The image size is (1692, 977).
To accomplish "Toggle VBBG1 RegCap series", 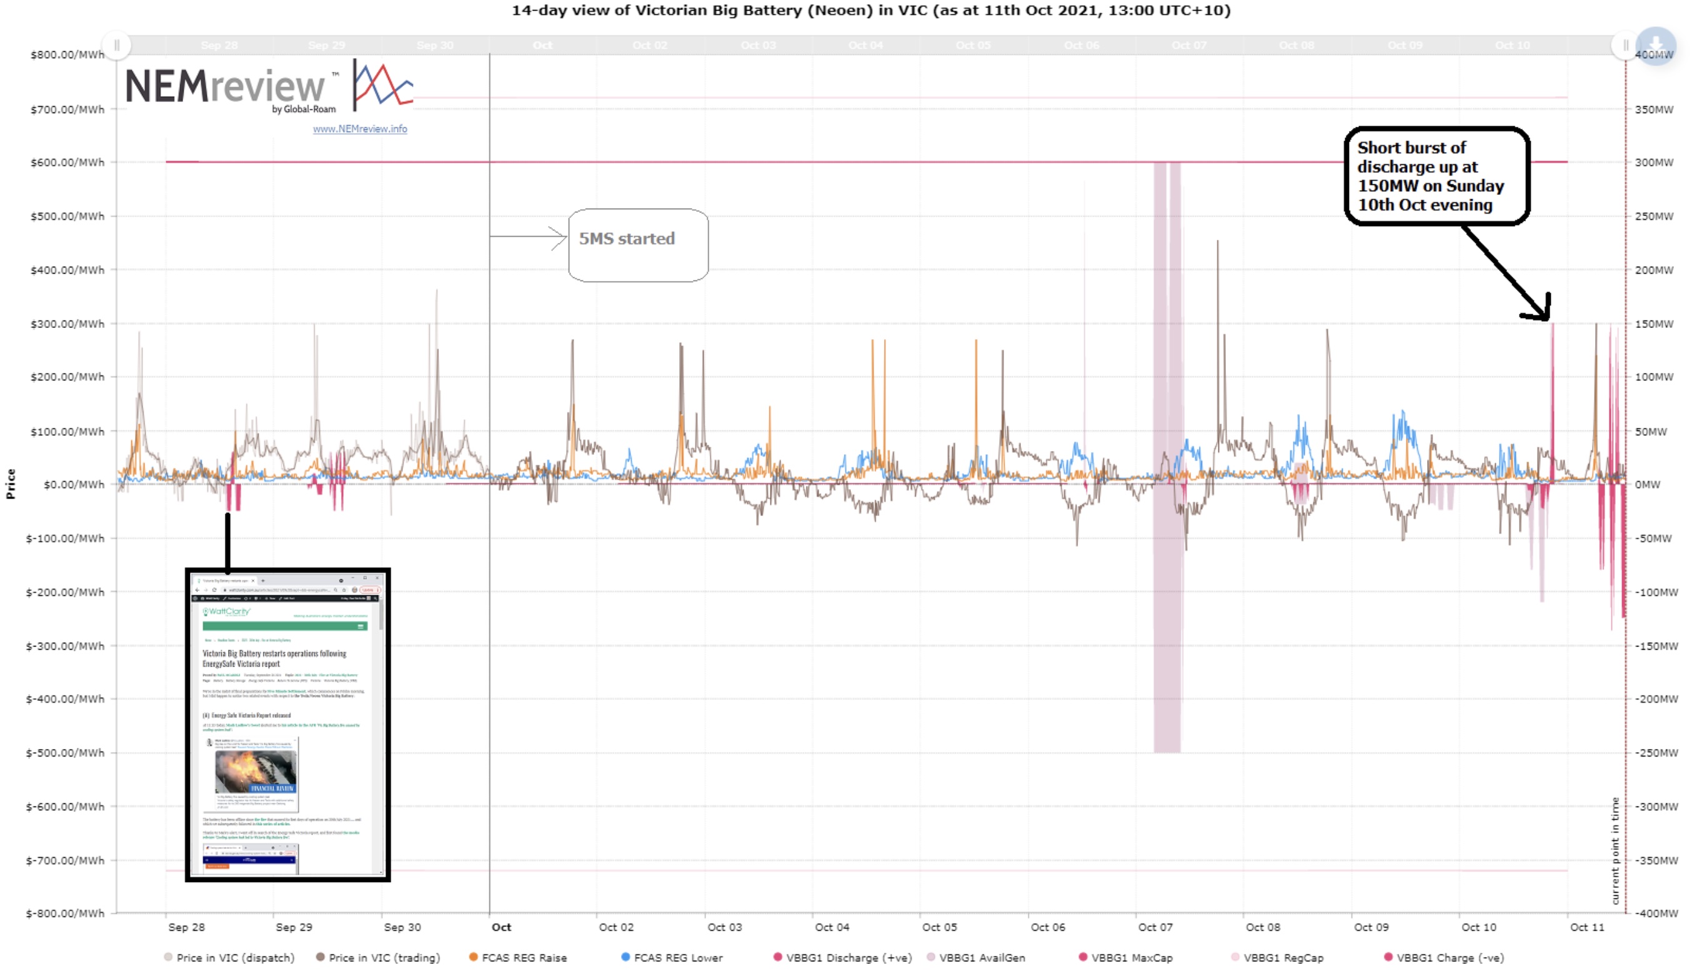I will click(1277, 958).
